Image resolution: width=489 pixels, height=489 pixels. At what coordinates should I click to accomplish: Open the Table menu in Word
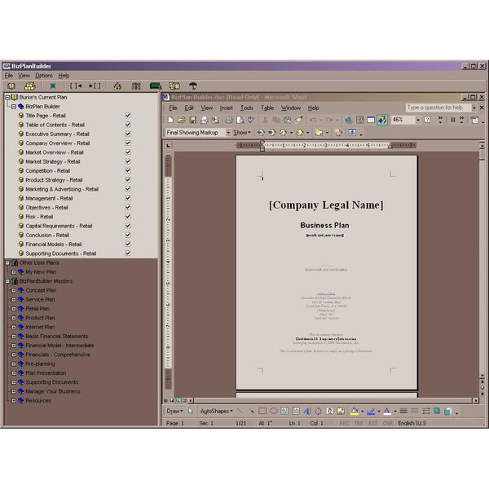click(267, 108)
